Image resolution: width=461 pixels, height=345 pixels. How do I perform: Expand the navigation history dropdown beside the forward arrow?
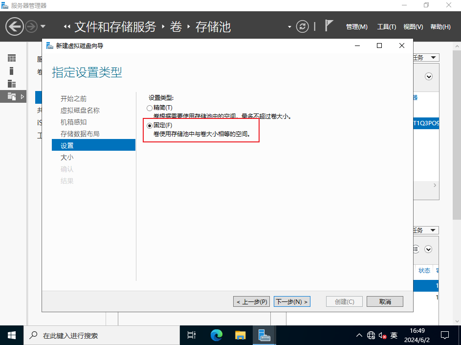click(x=43, y=26)
